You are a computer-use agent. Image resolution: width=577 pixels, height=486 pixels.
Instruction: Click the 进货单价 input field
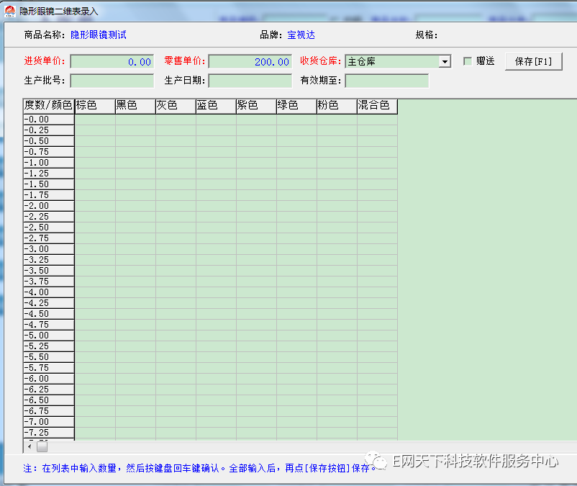[112, 62]
